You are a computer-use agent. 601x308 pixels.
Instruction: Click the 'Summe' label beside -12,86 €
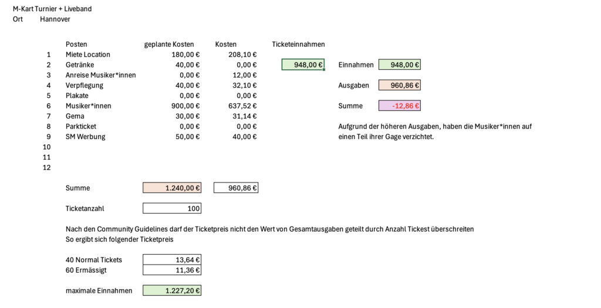(350, 106)
